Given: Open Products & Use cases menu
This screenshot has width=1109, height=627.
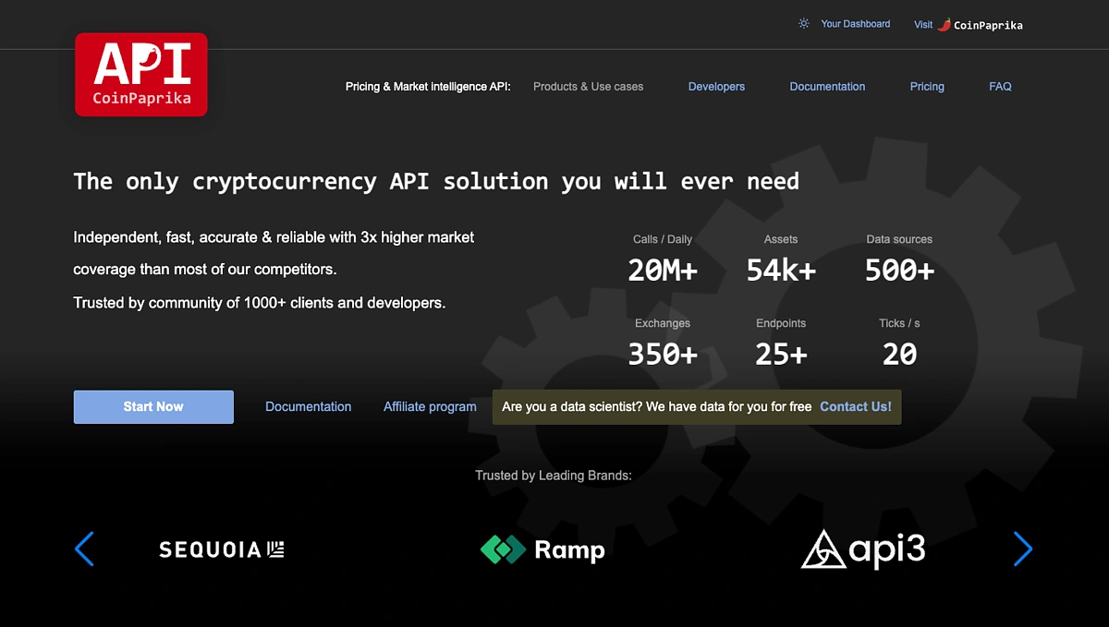Looking at the screenshot, I should click(588, 87).
